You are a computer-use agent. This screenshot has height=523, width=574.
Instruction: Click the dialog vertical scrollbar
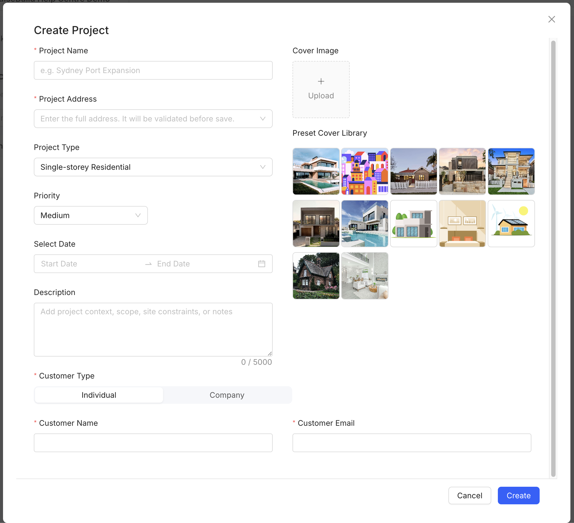(553, 258)
